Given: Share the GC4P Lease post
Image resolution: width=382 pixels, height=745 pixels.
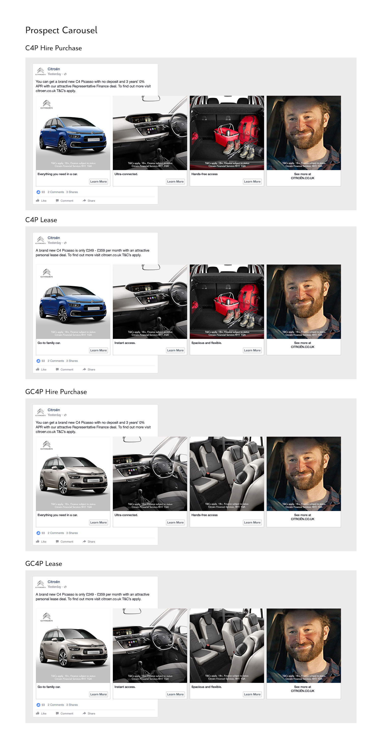Looking at the screenshot, I should coord(89,713).
